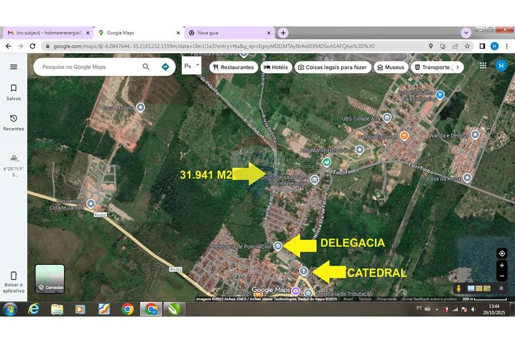Toggle Camadas map layer view
Image resolution: width=515 pixels, height=343 pixels.
(x=50, y=279)
